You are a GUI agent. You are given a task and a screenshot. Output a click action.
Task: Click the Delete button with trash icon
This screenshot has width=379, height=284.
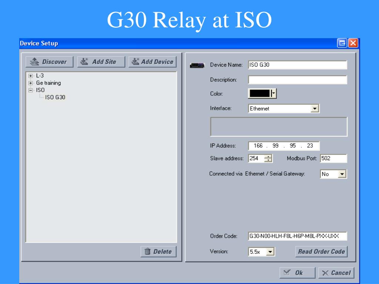[158, 251]
